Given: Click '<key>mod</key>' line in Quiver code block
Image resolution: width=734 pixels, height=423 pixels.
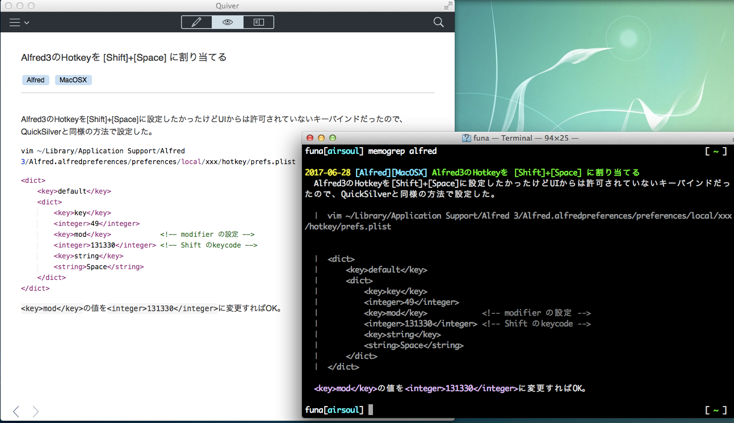Looking at the screenshot, I should point(82,234).
